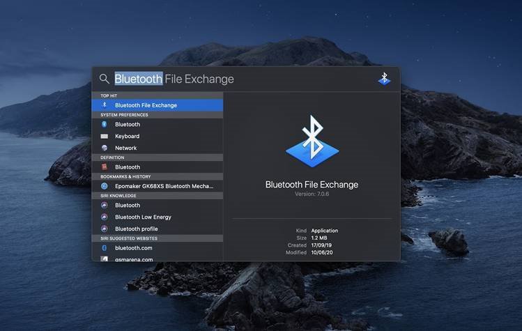This screenshot has width=522, height=331.
Task: Select the Bluetooth Siri Knowledge result
Action: click(157, 205)
